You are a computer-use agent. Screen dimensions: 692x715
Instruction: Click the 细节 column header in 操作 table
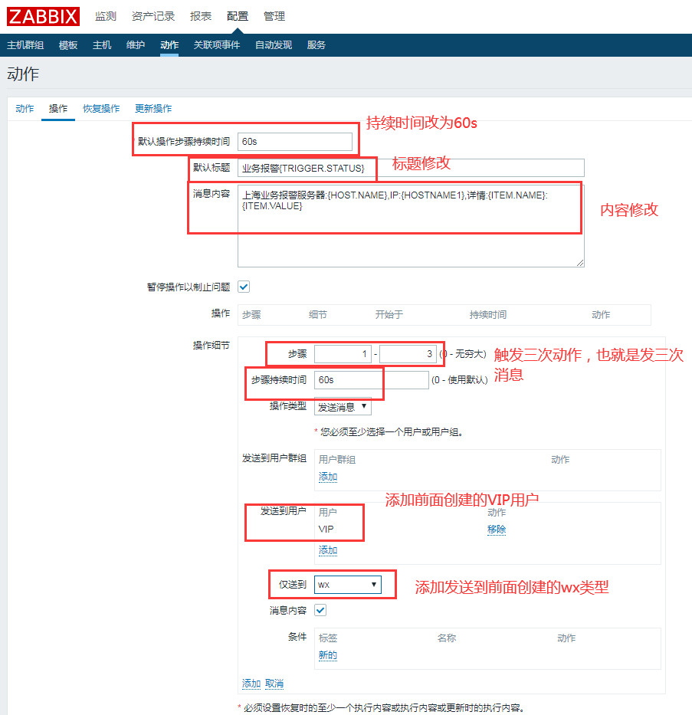[x=318, y=315]
